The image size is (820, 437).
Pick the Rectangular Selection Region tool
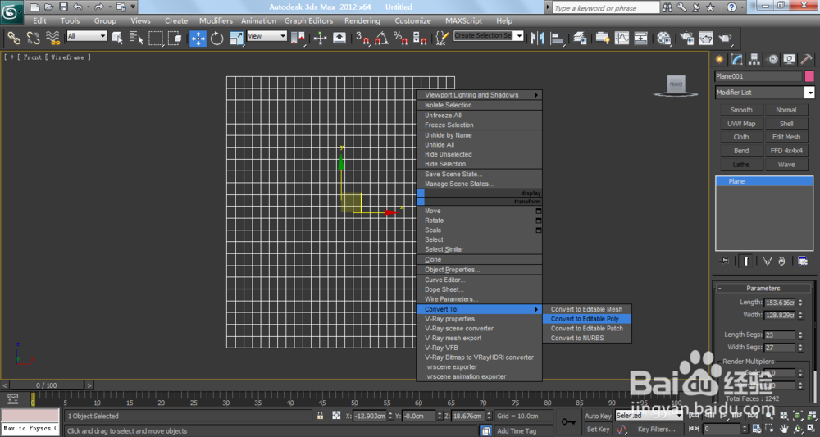tap(156, 39)
